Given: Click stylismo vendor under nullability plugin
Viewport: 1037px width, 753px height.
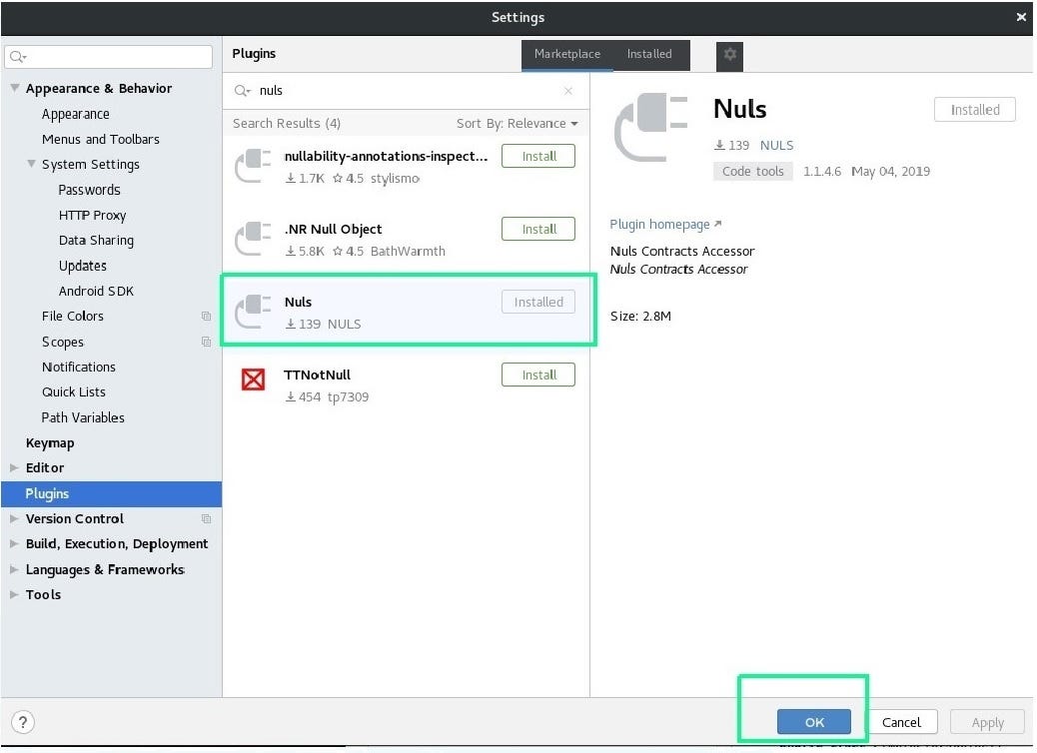Looking at the screenshot, I should 395,179.
